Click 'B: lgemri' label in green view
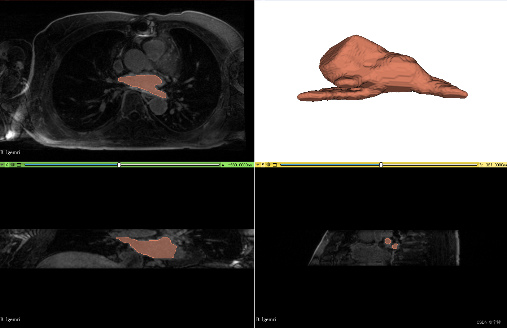This screenshot has width=507, height=328. point(10,319)
